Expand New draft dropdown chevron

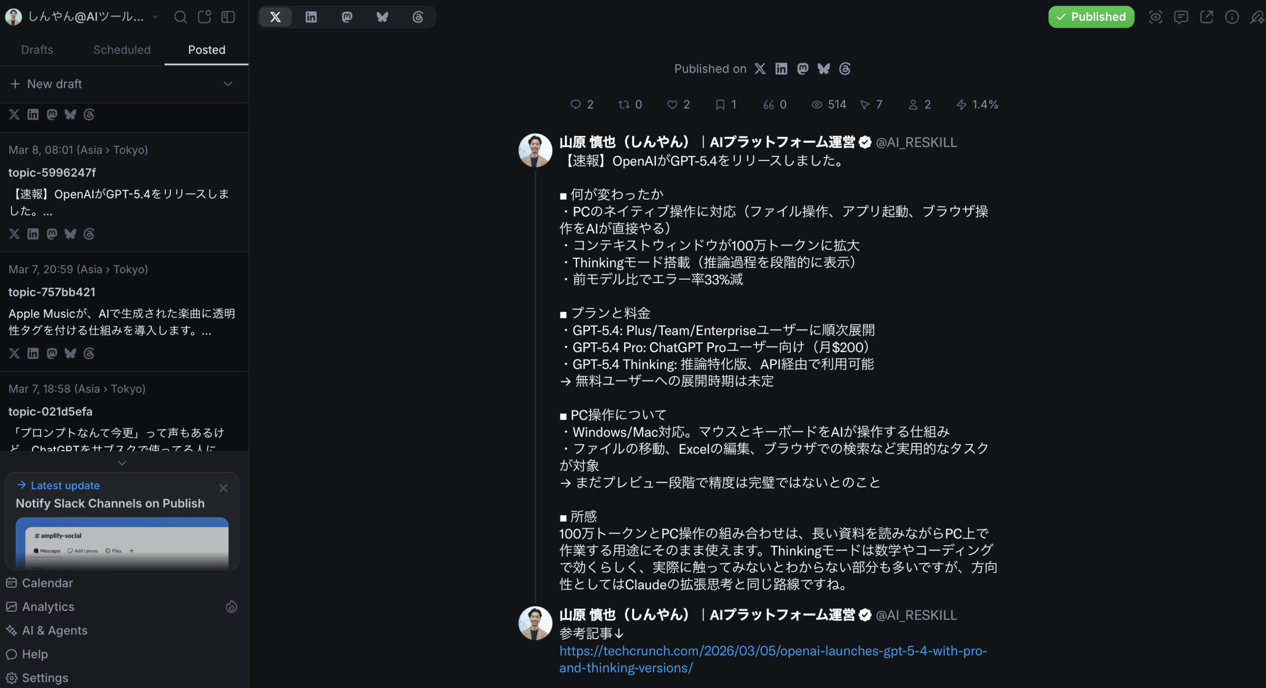(x=228, y=84)
